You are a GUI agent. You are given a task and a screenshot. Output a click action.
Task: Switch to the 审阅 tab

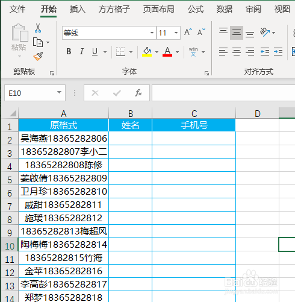(x=253, y=9)
